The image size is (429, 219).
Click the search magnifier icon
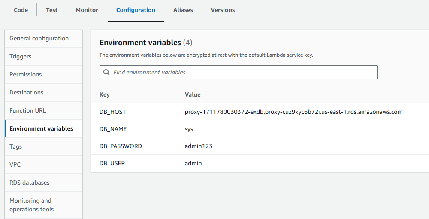(x=106, y=72)
